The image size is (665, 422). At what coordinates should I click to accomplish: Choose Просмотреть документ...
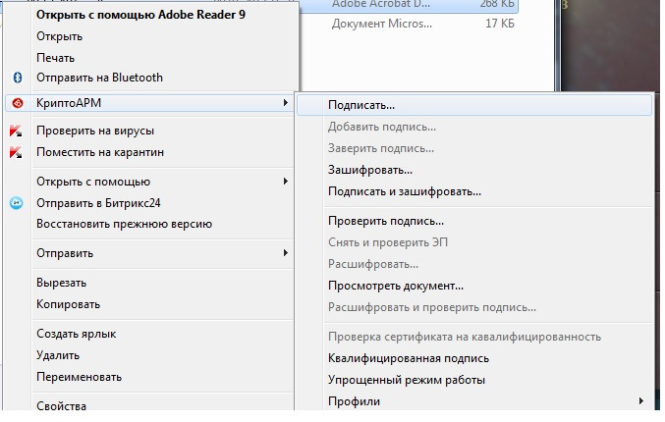(396, 286)
